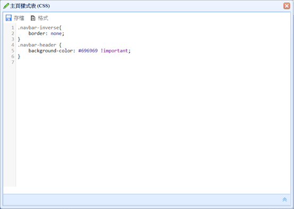This screenshot has width=294, height=209.
Task: Click the 'none' value in line 2
Action: tap(56, 33)
